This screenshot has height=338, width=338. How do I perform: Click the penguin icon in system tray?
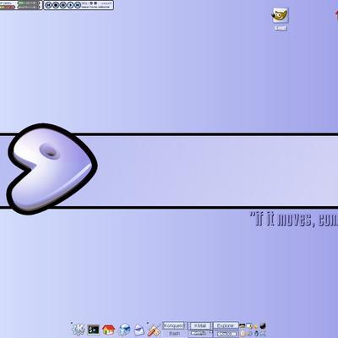click(256, 334)
